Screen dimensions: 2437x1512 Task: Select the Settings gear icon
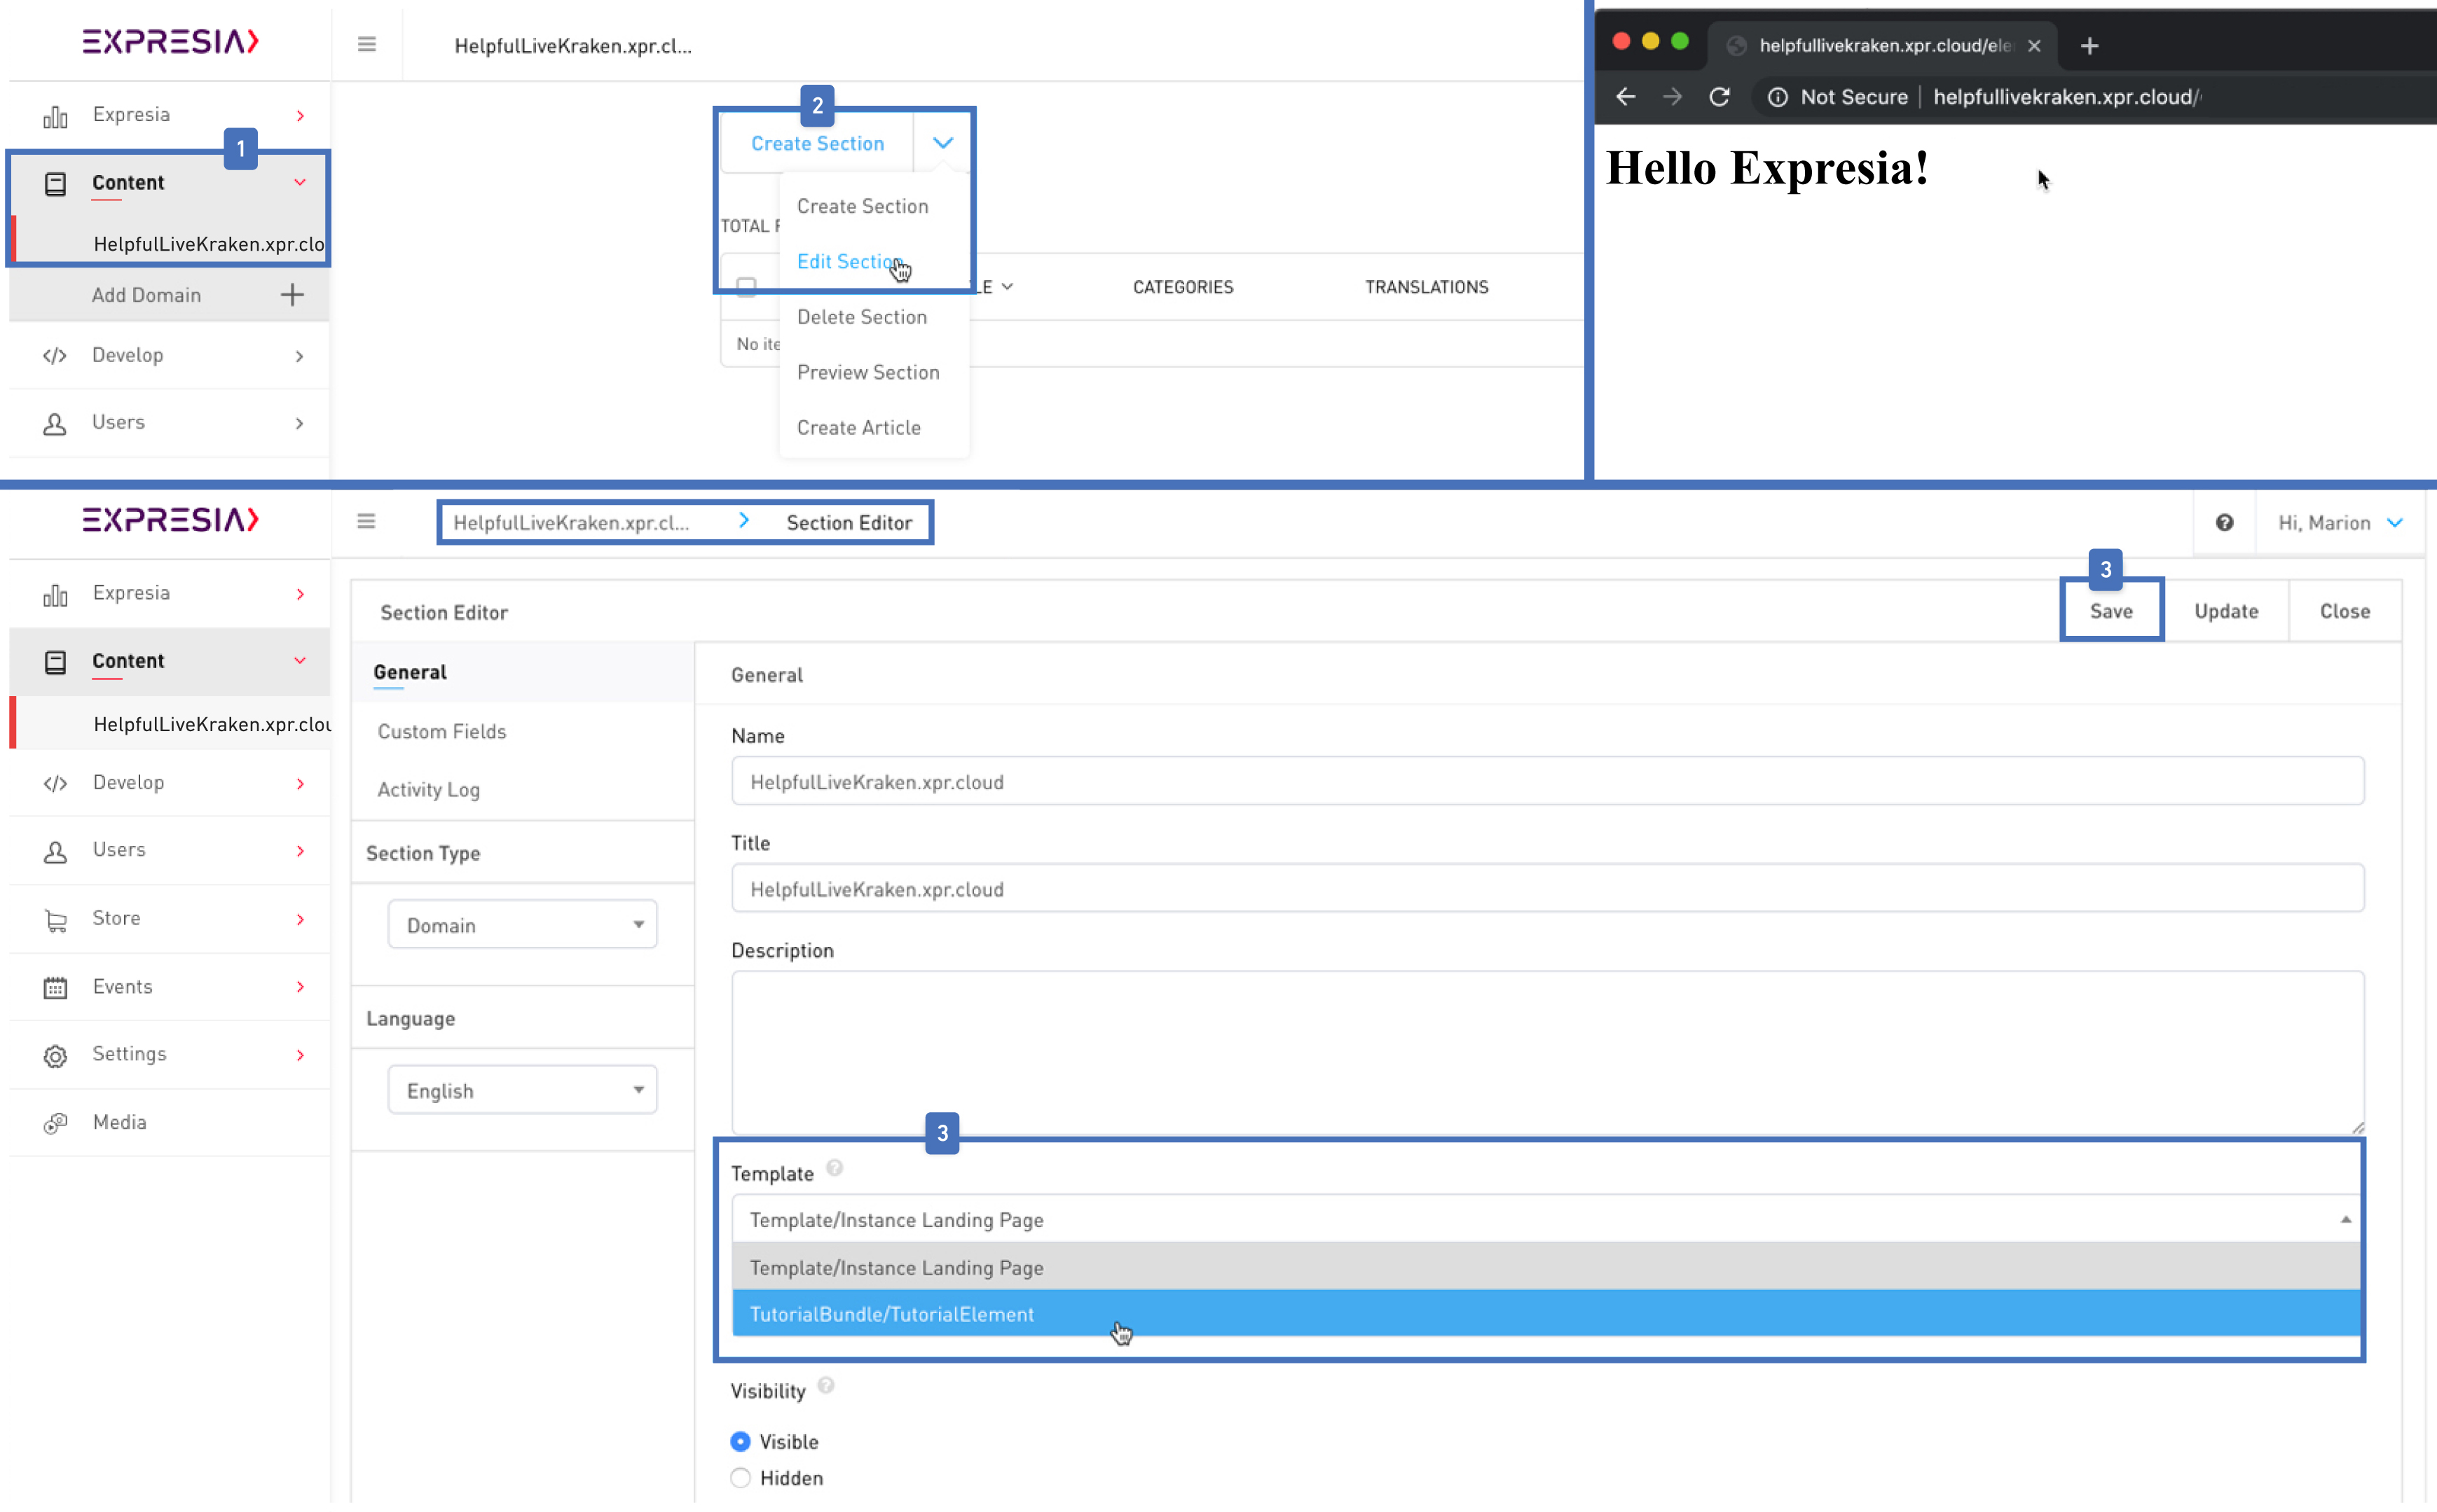pyautogui.click(x=55, y=1054)
